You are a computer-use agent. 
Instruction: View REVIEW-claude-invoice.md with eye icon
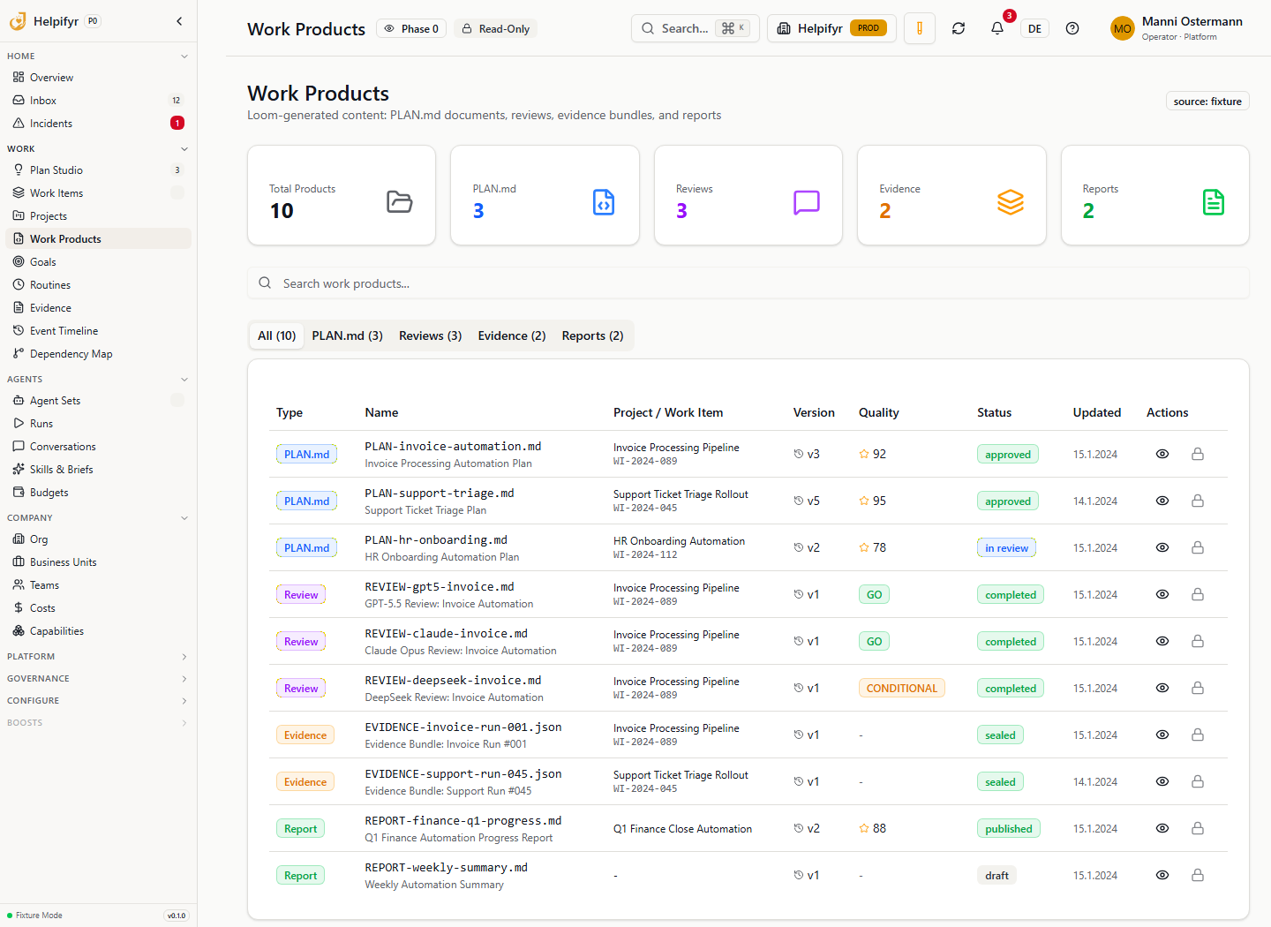1162,641
